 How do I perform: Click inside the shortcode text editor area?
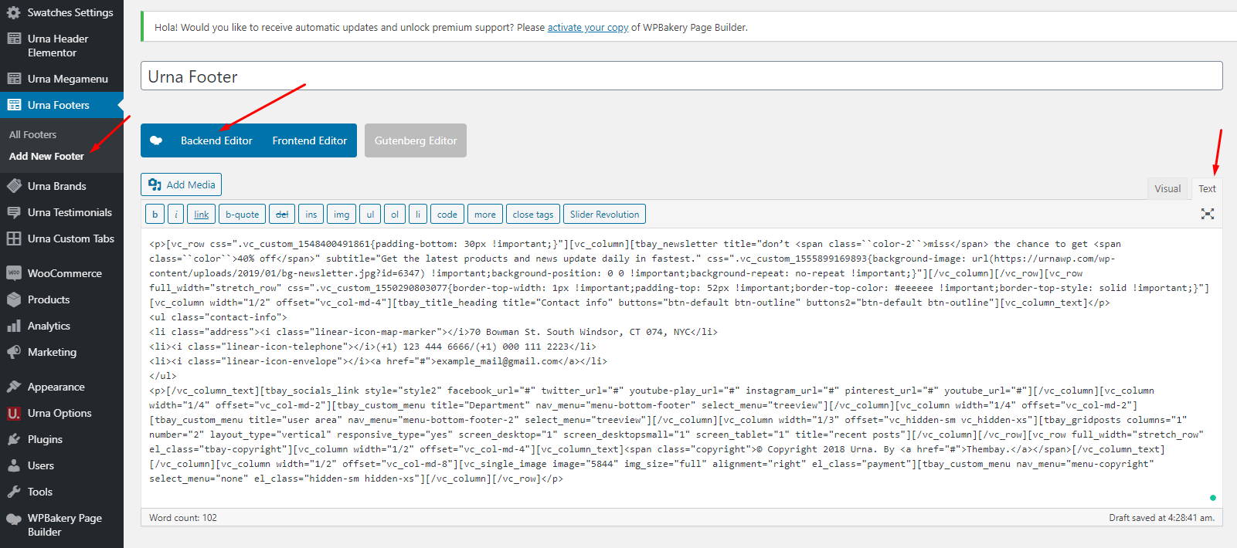pyautogui.click(x=681, y=367)
